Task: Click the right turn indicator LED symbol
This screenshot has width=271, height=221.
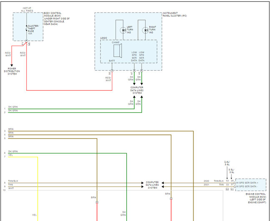Action: click(146, 30)
